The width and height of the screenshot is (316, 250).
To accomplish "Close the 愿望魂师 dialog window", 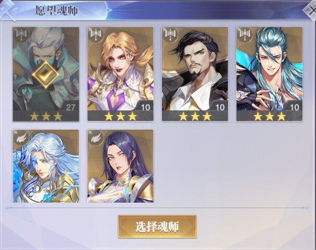I will pyautogui.click(x=311, y=10).
